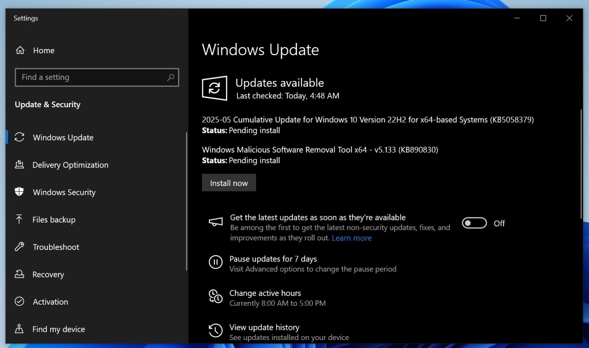Click the Pause updates pause icon
The image size is (589, 348).
(216, 263)
